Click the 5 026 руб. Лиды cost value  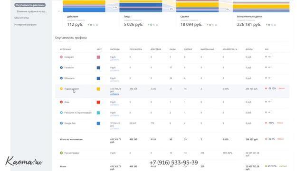pos(133,25)
